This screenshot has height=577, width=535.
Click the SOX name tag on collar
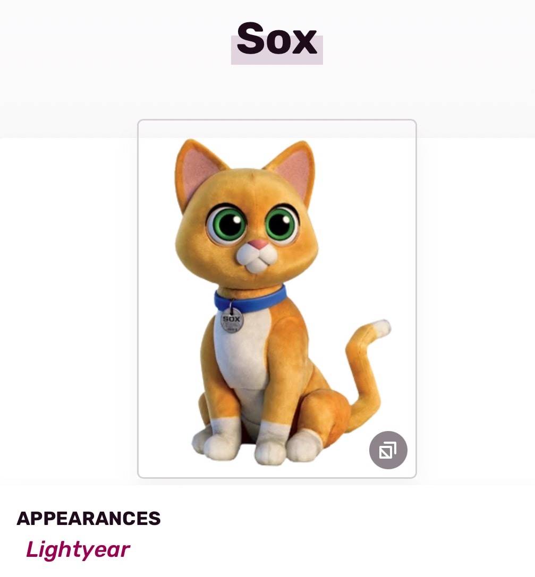[x=232, y=321]
